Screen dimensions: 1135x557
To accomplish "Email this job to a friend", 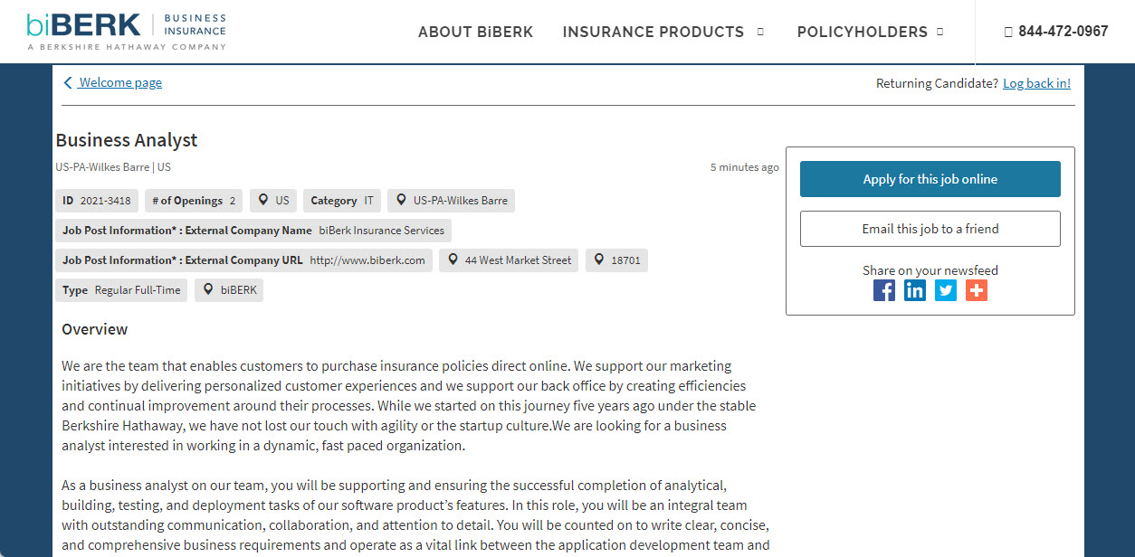I will coord(930,229).
